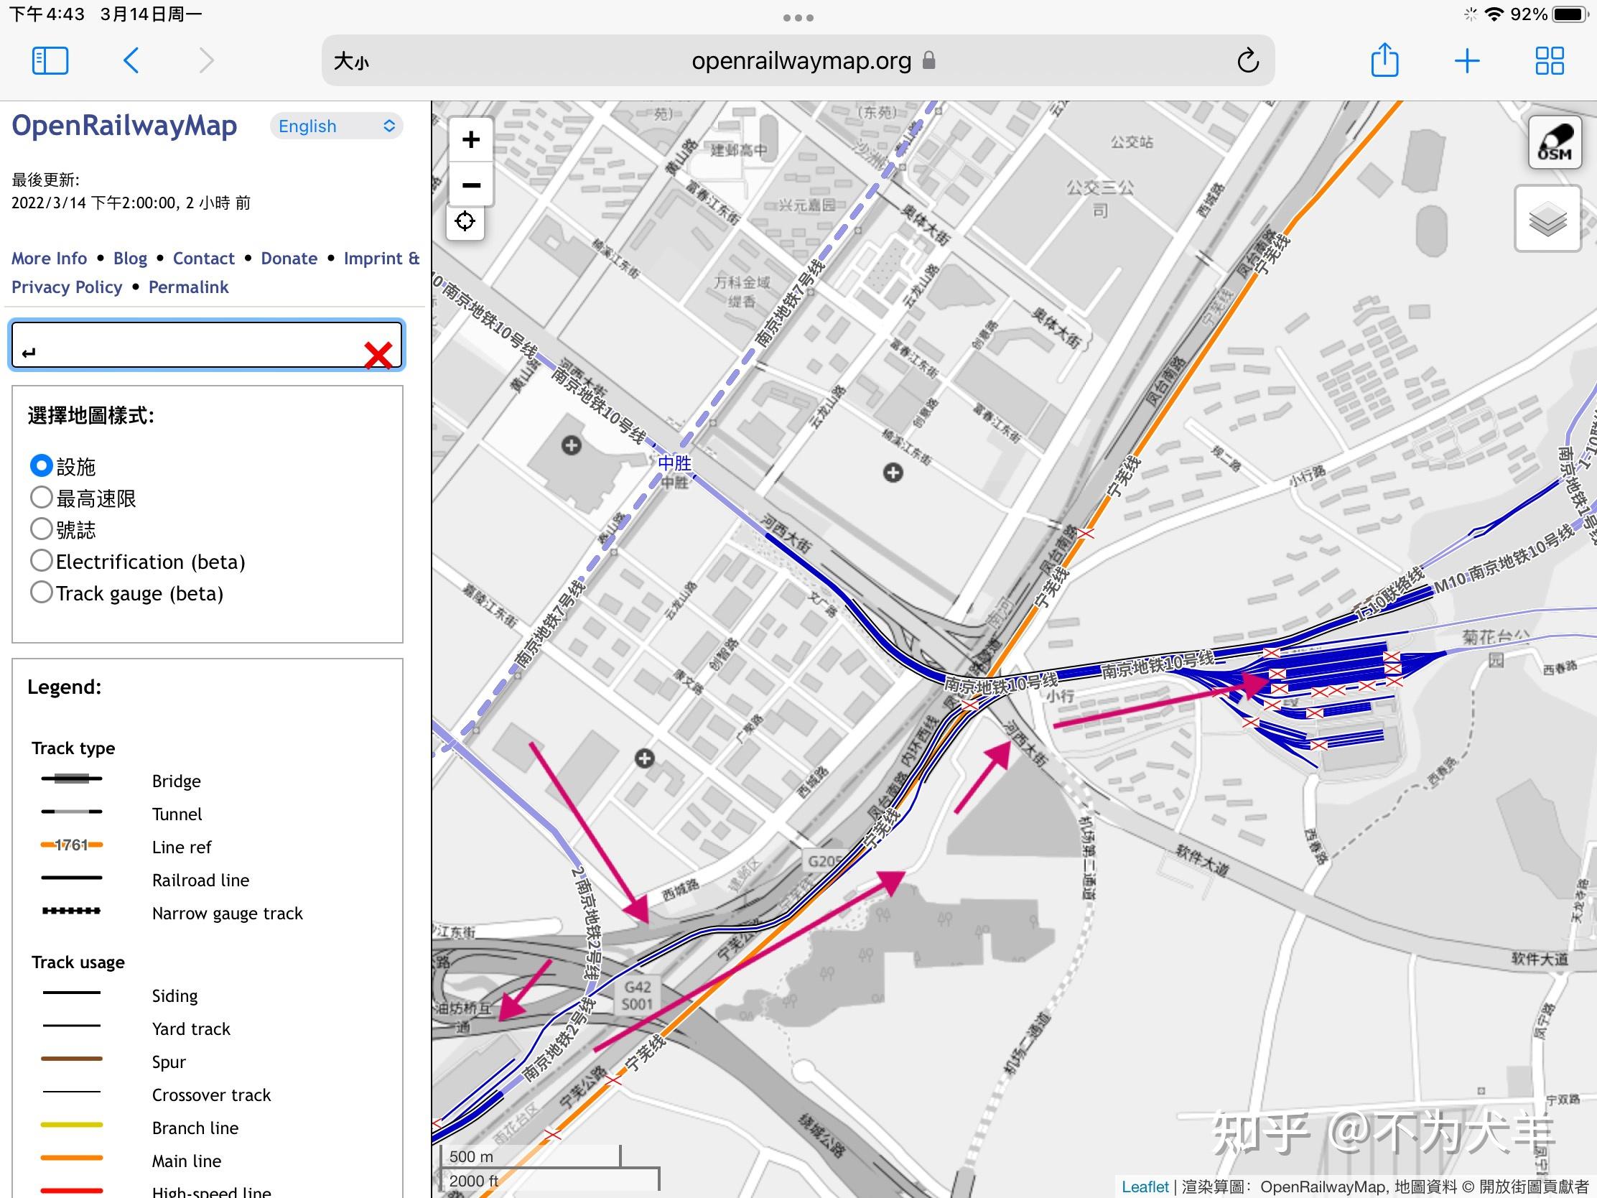
Task: Toggle Safari sidebar panel
Action: 50,60
